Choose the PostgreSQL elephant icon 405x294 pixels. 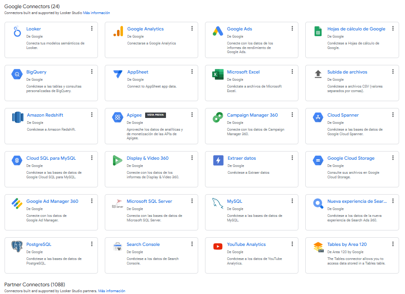pos(17,246)
